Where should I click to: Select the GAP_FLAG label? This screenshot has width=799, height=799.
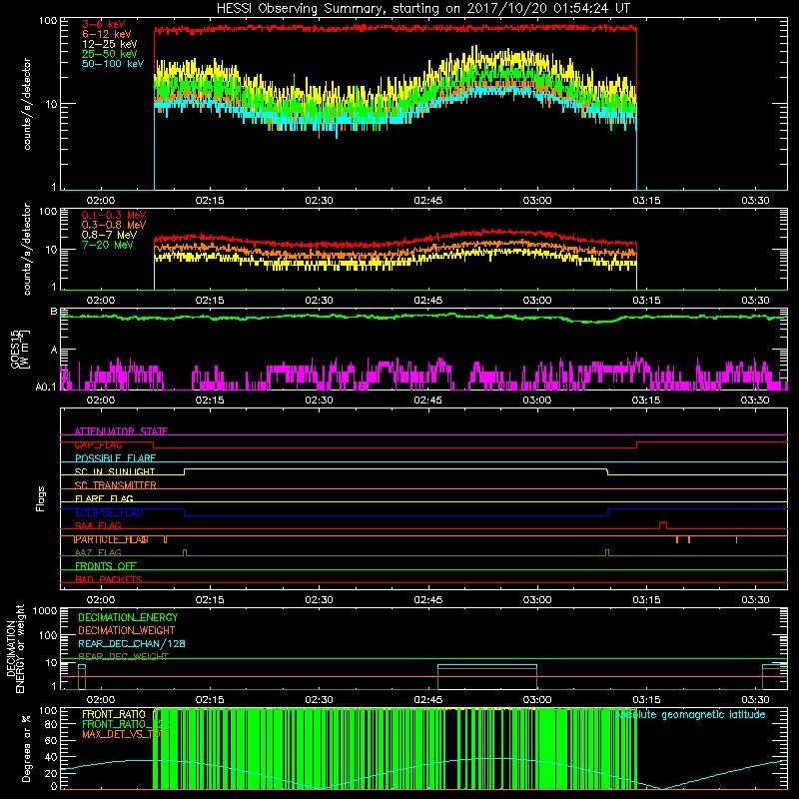[x=98, y=444]
